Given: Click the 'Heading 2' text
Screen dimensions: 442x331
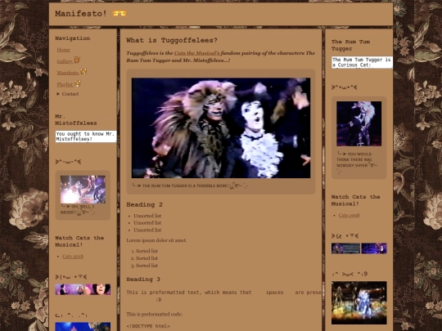Looking at the screenshot, I should tap(144, 204).
